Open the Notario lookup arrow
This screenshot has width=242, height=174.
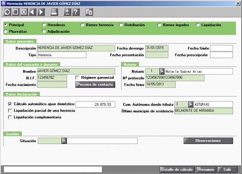click(x=162, y=71)
